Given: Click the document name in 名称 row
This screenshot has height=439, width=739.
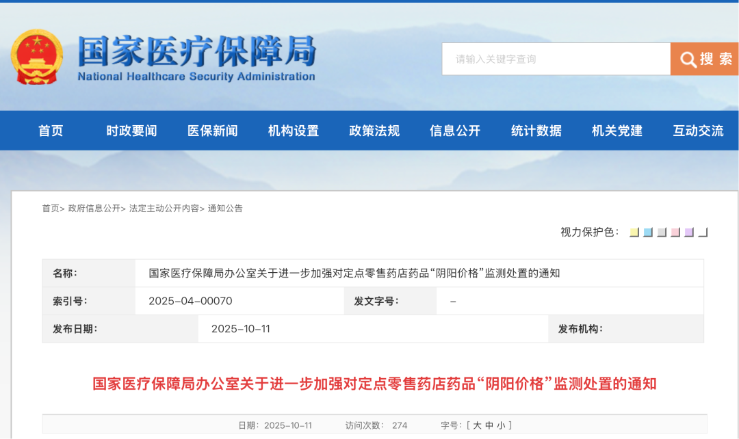Looking at the screenshot, I should point(354,274).
